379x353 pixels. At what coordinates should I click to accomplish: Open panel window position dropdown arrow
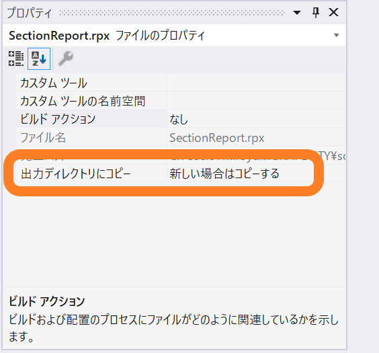coord(297,12)
